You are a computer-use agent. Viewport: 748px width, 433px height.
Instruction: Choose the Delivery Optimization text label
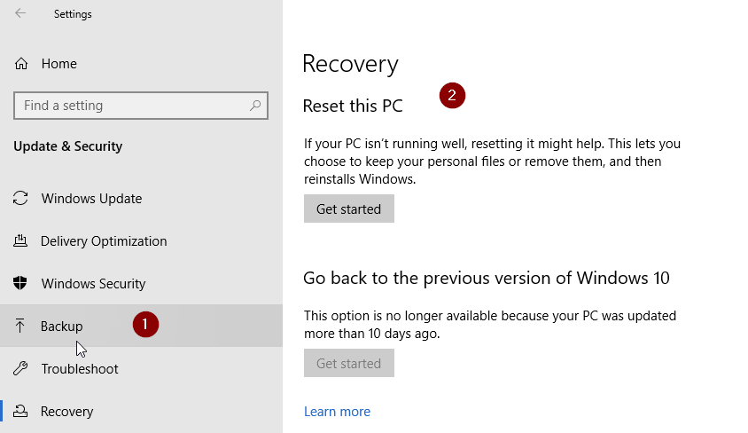(x=104, y=241)
